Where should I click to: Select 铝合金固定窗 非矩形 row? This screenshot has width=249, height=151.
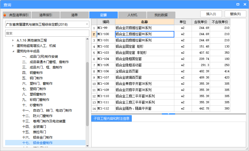(161, 53)
